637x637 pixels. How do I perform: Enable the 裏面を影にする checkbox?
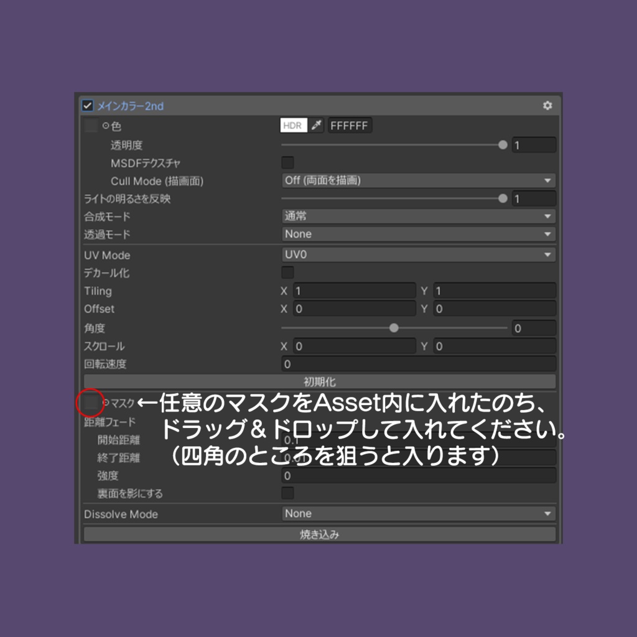[x=287, y=493]
